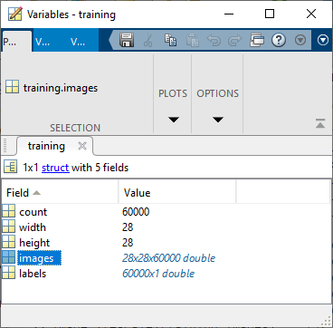Click the grid icon beside 'count'
Screen dimensions: 333x328
[9, 211]
